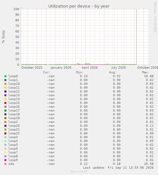Click the 100 y-axis tick label

[16, 9]
